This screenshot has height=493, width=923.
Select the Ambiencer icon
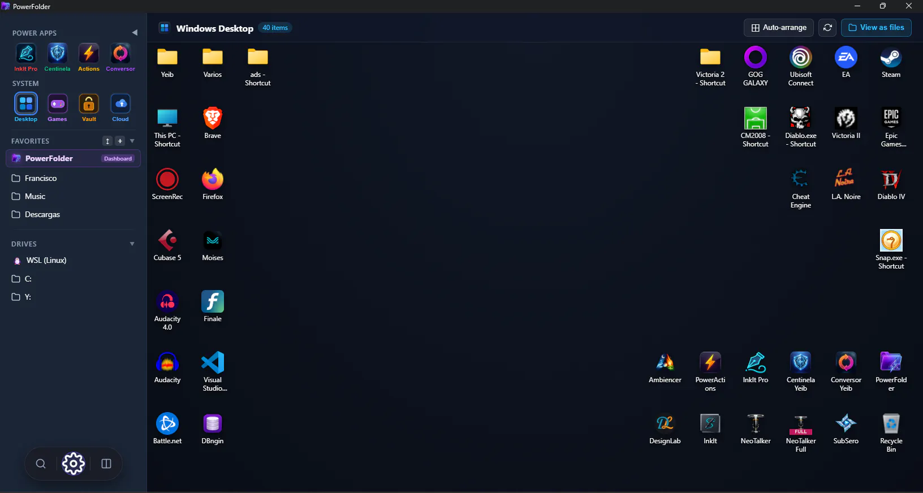(x=665, y=367)
